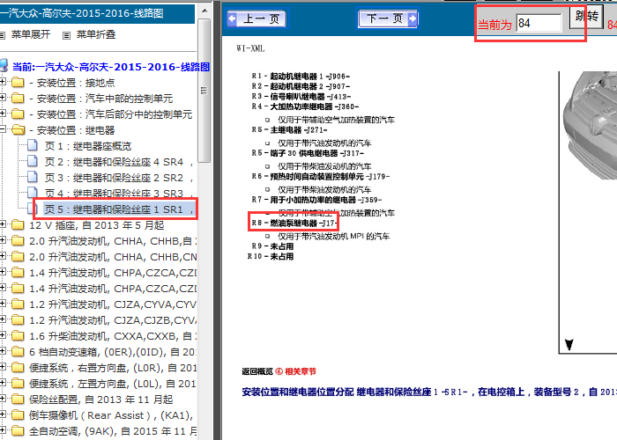Click 菜单折叠 to collapse all menus
The image size is (617, 440).
click(x=96, y=34)
